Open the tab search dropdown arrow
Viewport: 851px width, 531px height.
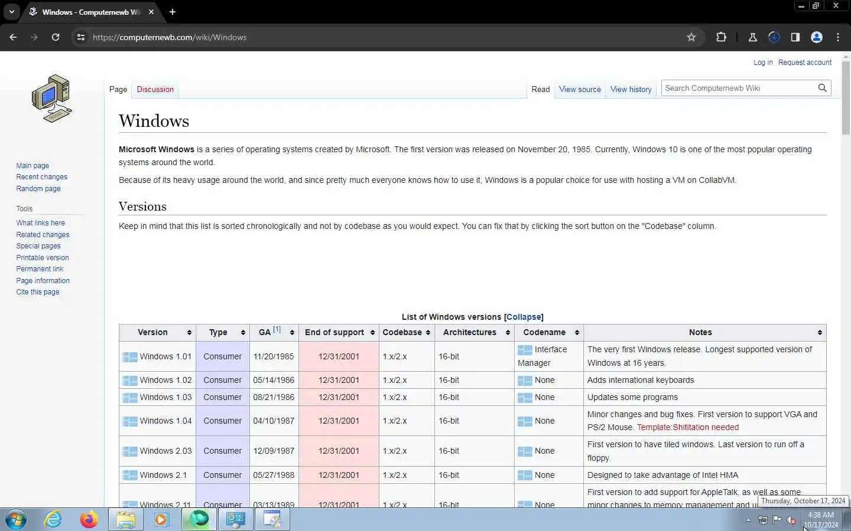pos(11,12)
